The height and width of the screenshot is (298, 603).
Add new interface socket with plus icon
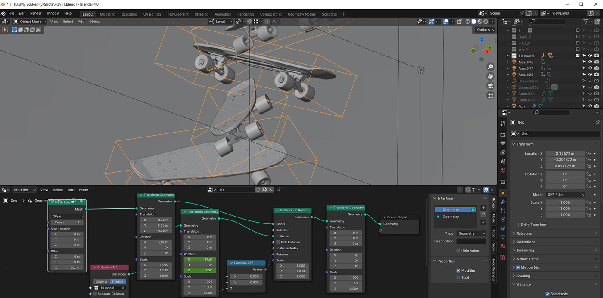click(x=483, y=208)
